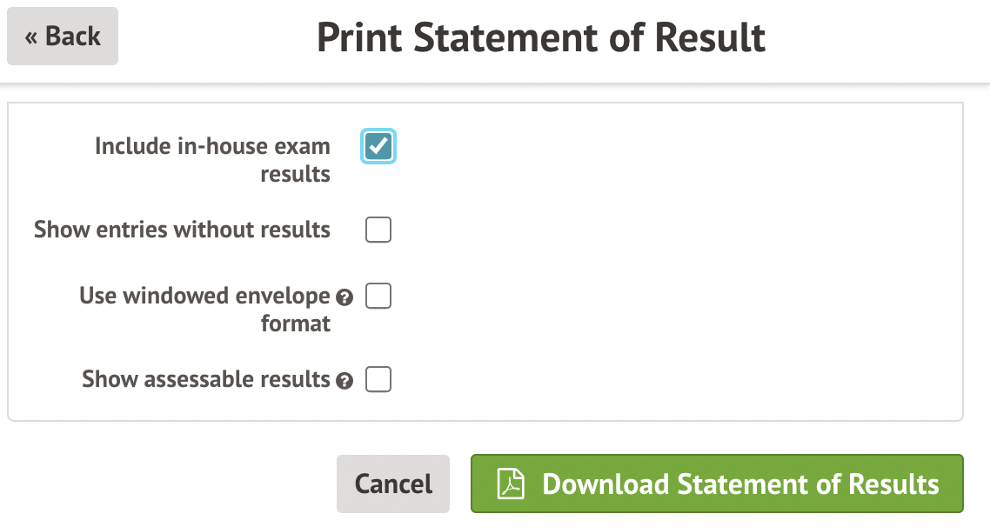Go back using the Back button

coord(63,37)
